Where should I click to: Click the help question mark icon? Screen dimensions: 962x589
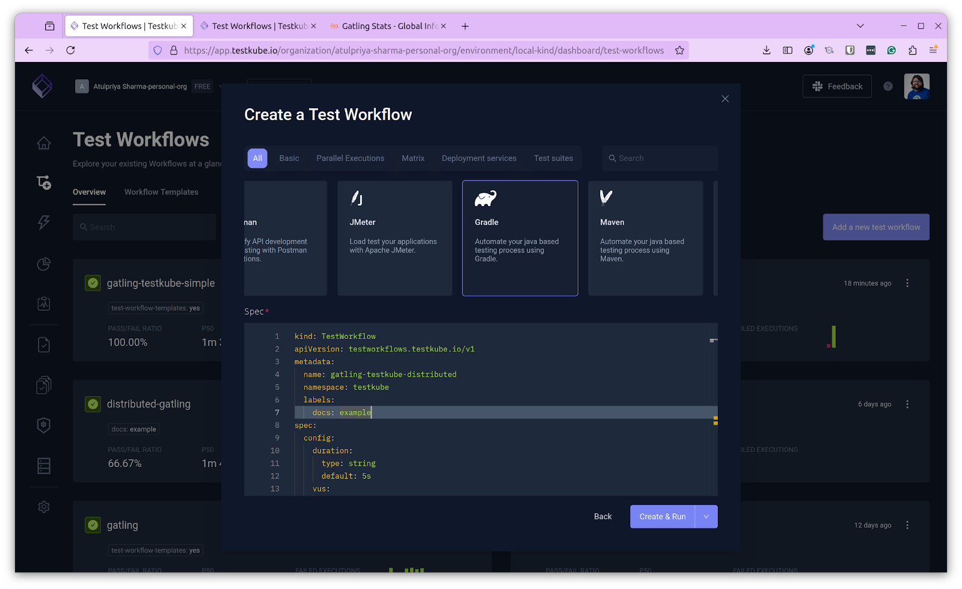click(888, 87)
